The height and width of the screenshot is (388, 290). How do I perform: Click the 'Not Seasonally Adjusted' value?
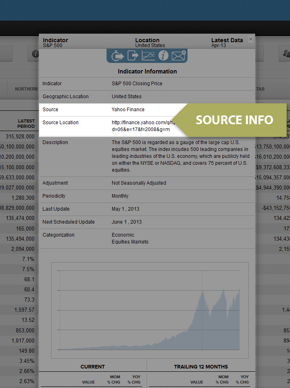tap(139, 183)
